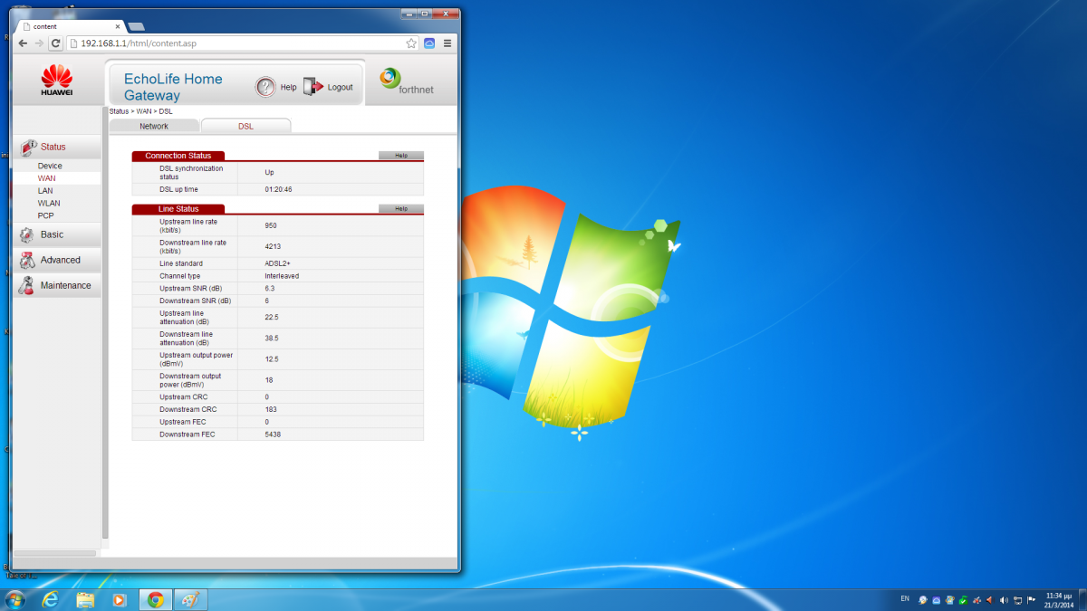Open the taskbar clock showing 11:34
The height and width of the screenshot is (611, 1087).
pyautogui.click(x=1058, y=599)
